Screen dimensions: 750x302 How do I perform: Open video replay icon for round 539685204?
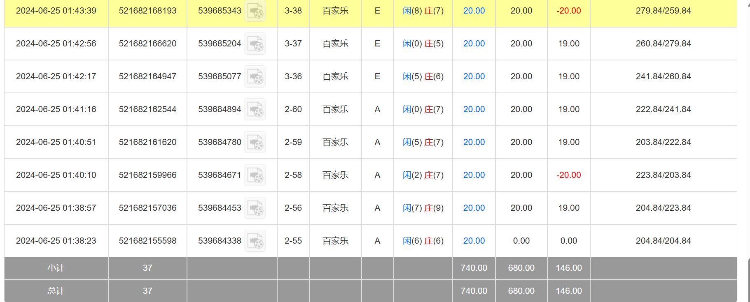[x=255, y=44]
